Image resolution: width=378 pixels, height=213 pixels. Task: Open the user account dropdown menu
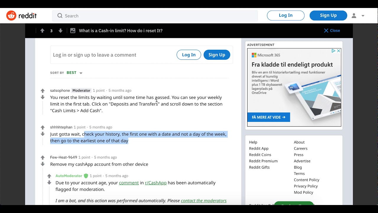coord(358,16)
